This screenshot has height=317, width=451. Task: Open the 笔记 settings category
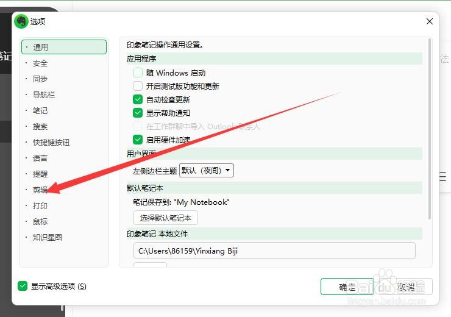pyautogui.click(x=40, y=110)
